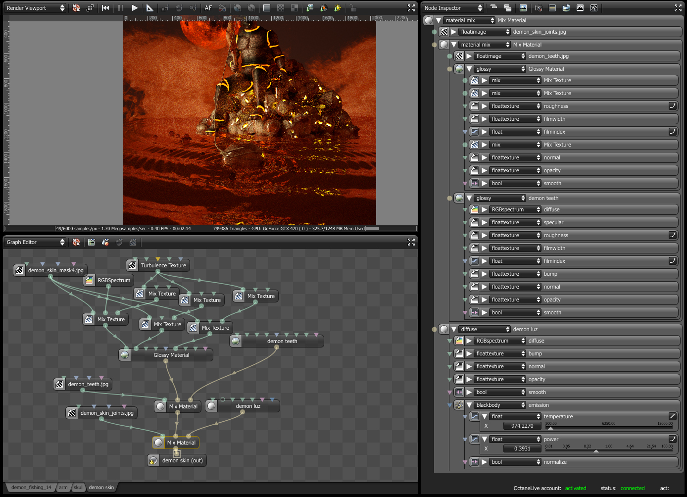Select the demon_teeth.jpg node in Graph Editor
Viewport: 687px width, 497px height.
[x=83, y=384]
